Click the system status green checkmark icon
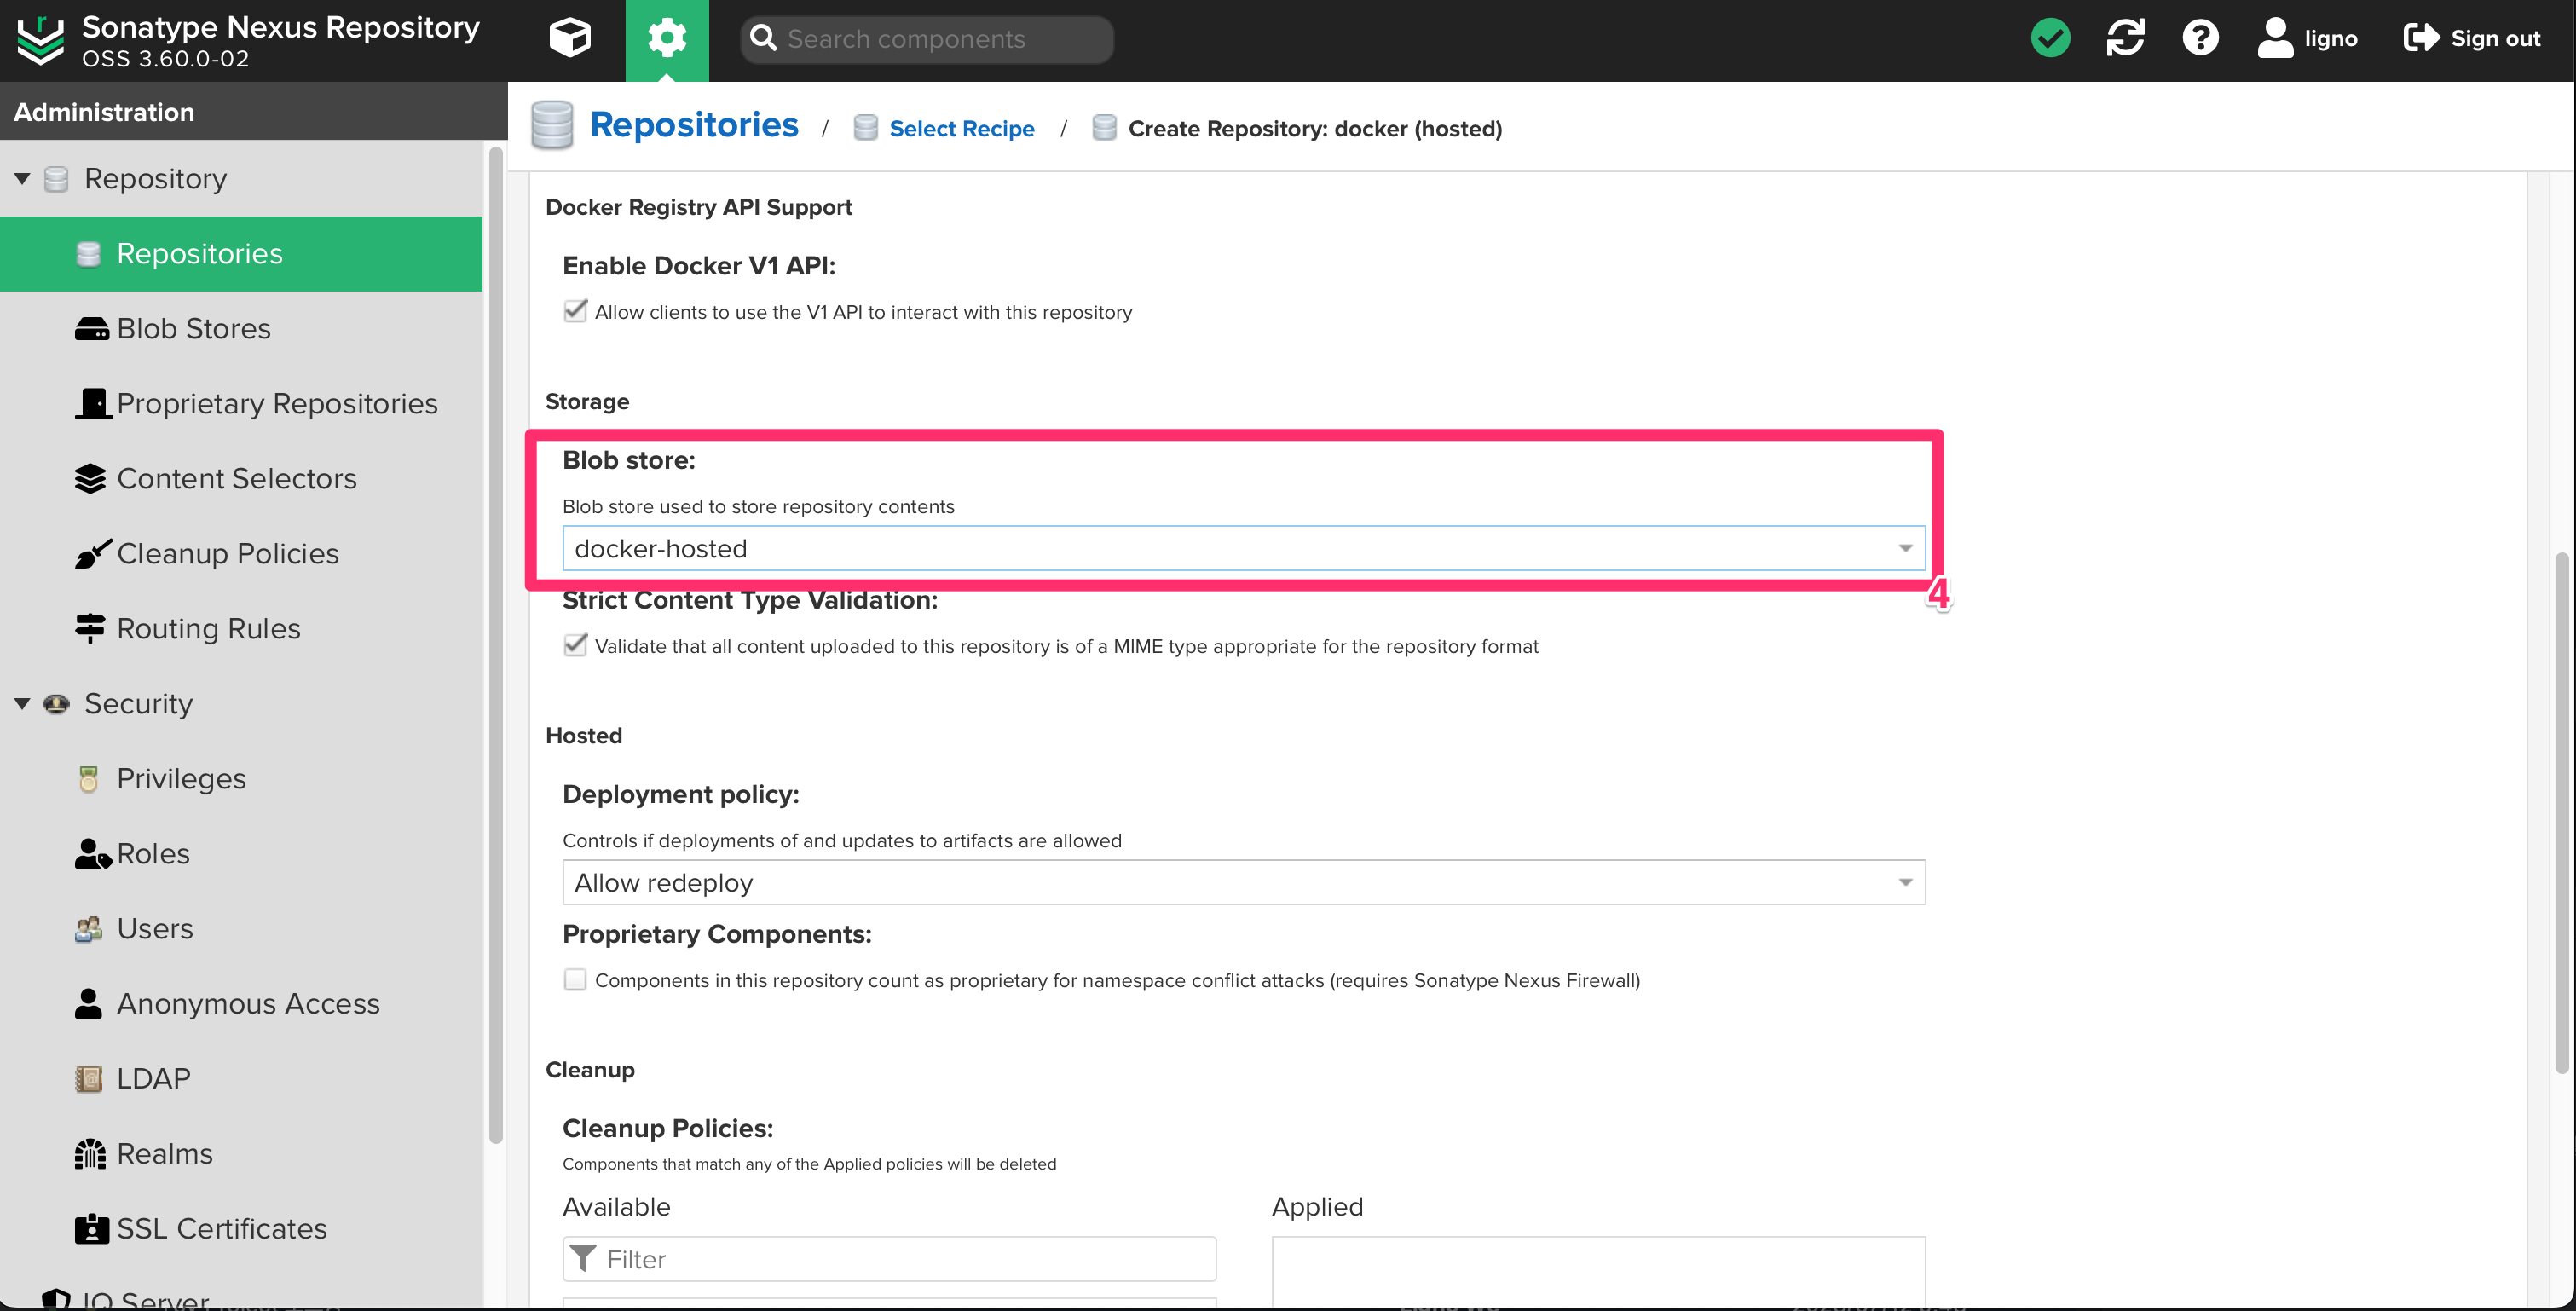This screenshot has width=2576, height=1311. pyautogui.click(x=2050, y=38)
